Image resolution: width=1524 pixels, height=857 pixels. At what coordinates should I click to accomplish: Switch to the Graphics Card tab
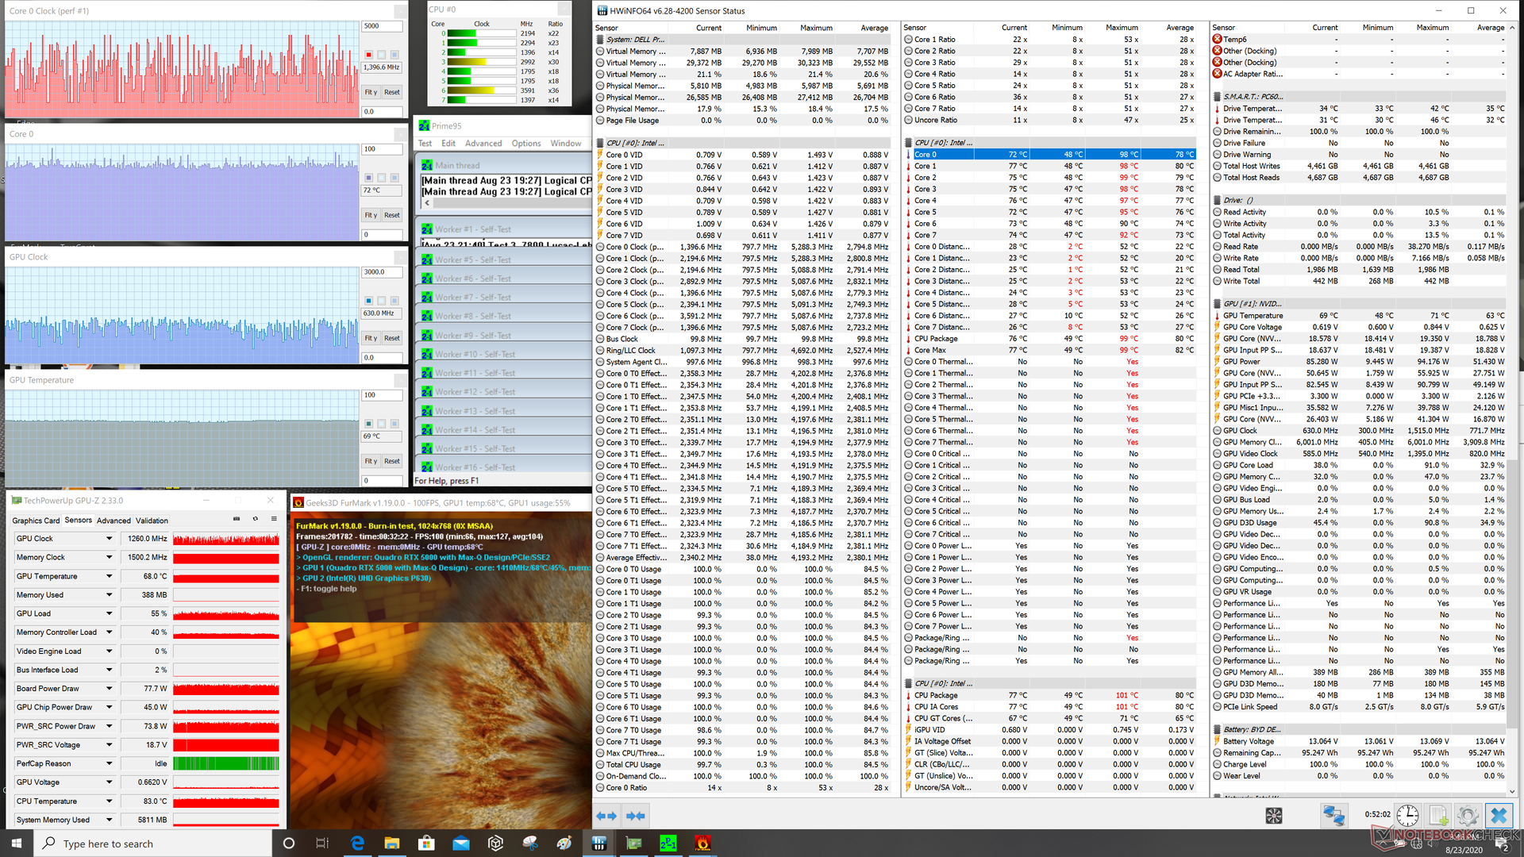pyautogui.click(x=36, y=521)
